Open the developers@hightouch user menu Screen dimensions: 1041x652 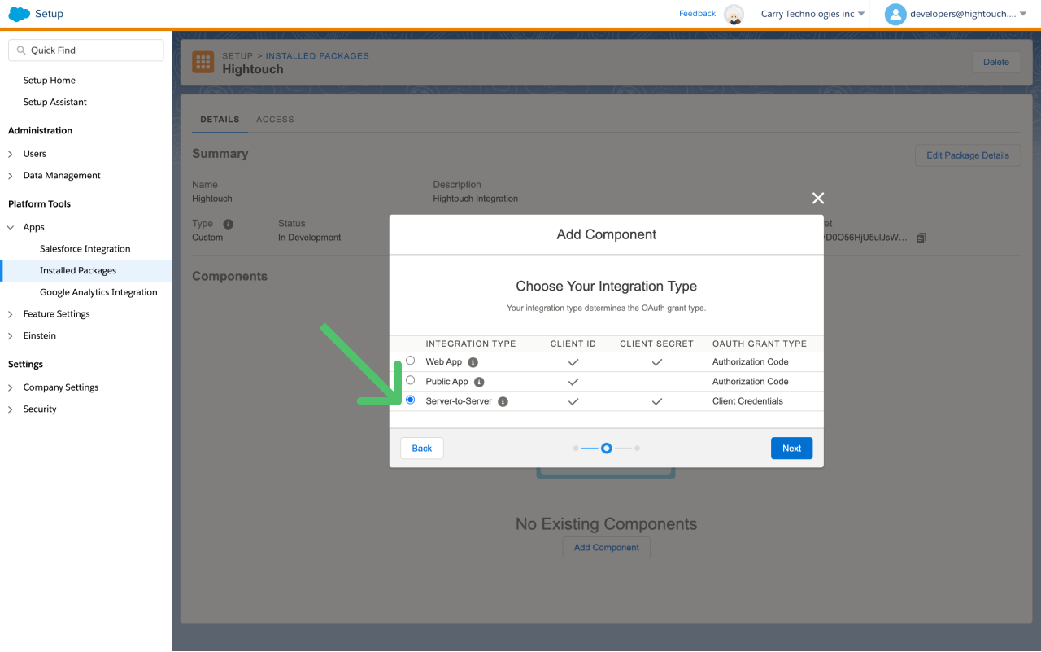click(969, 14)
